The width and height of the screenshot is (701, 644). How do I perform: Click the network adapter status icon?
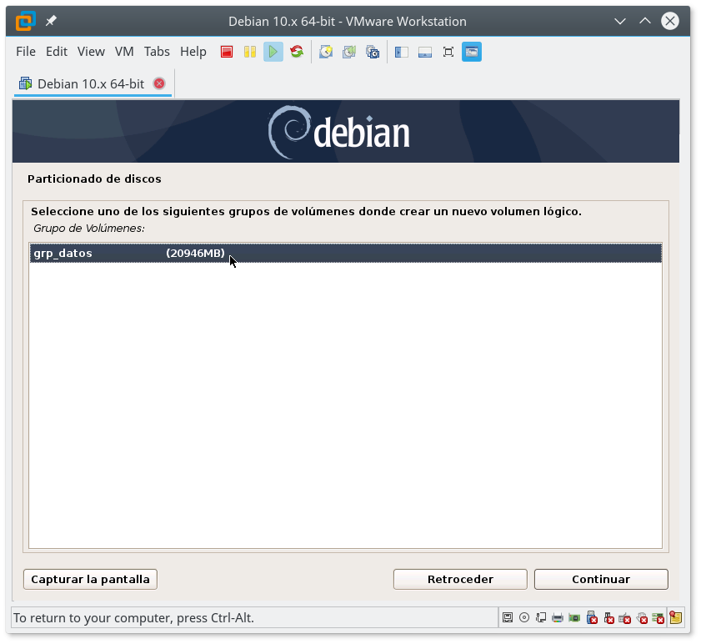[x=541, y=618]
